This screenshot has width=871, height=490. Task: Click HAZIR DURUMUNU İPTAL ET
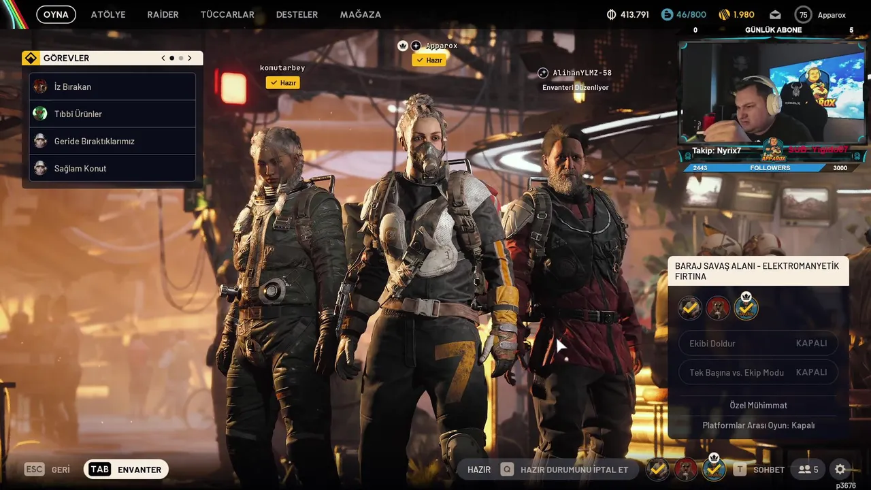tap(574, 470)
